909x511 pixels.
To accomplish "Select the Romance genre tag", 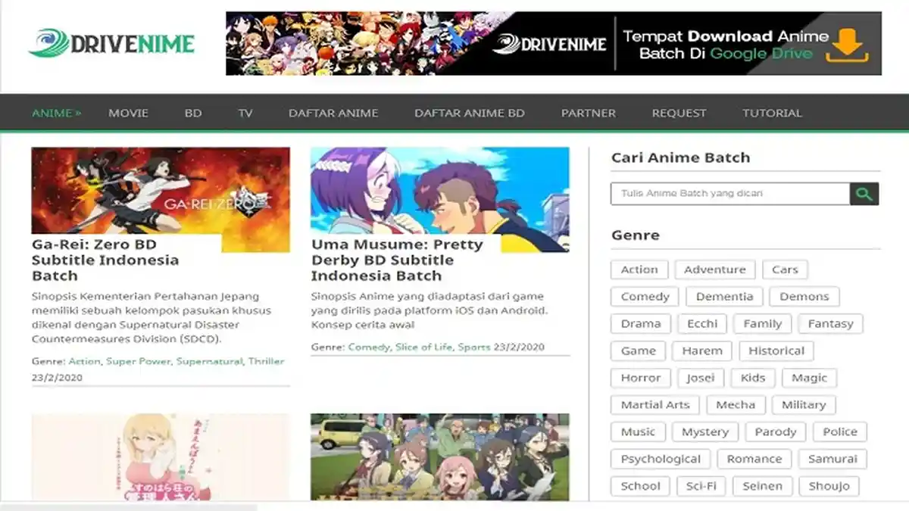I will (754, 460).
